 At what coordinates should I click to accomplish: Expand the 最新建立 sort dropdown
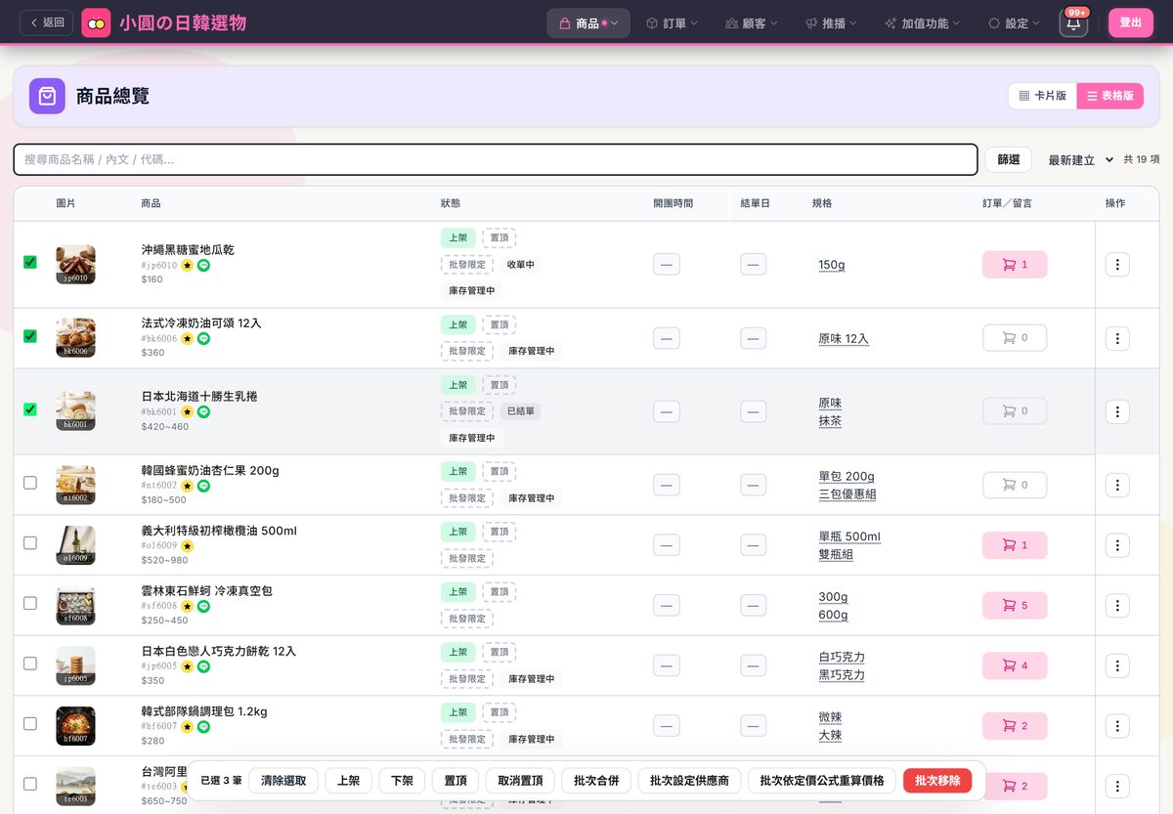[x=1080, y=159]
